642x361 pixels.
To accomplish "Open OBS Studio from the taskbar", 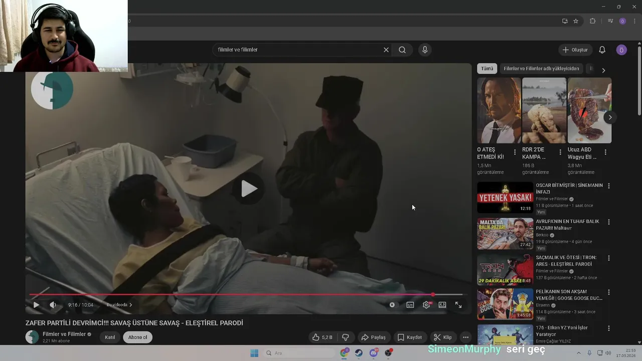I will point(388,353).
